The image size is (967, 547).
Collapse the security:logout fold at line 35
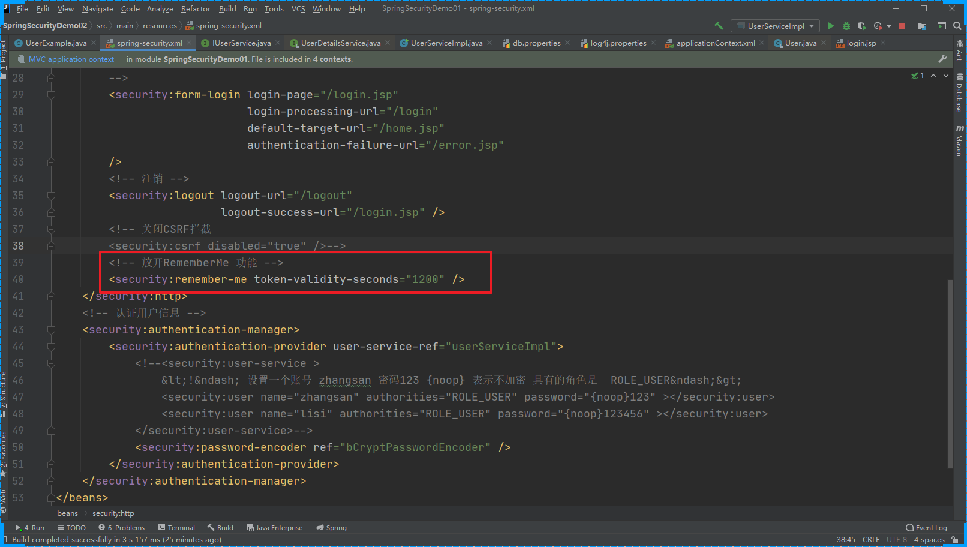click(51, 196)
